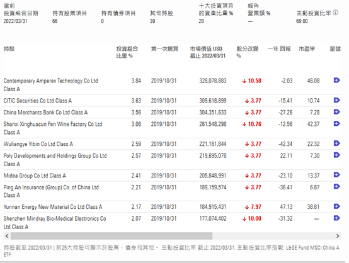Click arrow icon for China Merchants Bank row

tap(337, 112)
